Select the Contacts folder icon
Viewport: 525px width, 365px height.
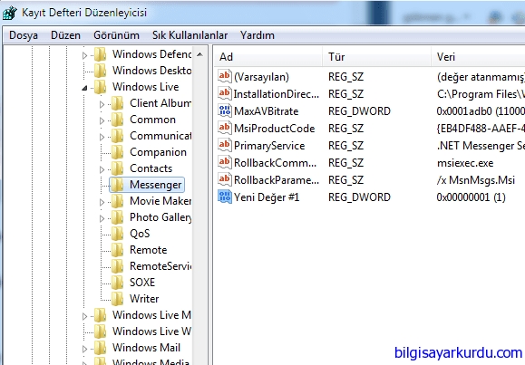[x=118, y=168]
